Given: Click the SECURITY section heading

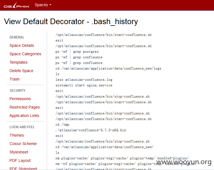Looking at the screenshot, I should pyautogui.click(x=17, y=91).
